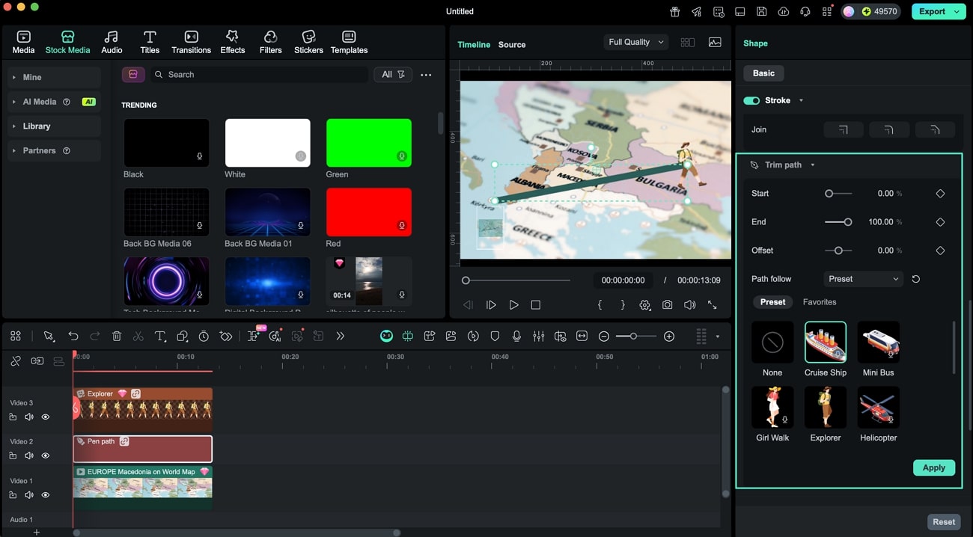Take a snapshot with the camera icon

pos(667,305)
